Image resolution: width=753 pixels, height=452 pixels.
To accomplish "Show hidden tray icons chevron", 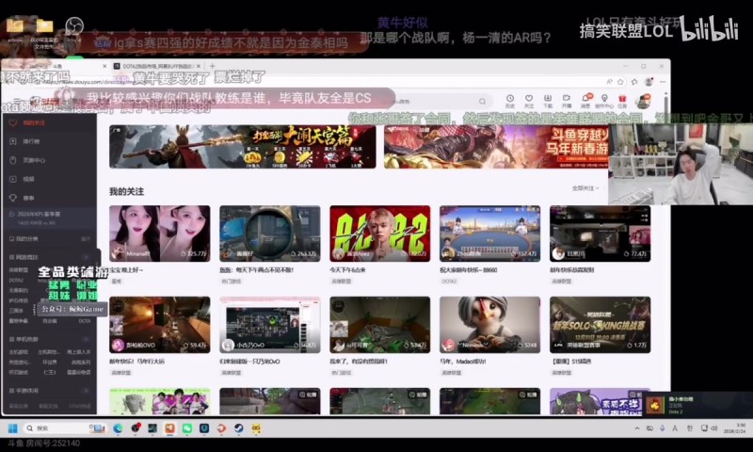I will [x=637, y=428].
